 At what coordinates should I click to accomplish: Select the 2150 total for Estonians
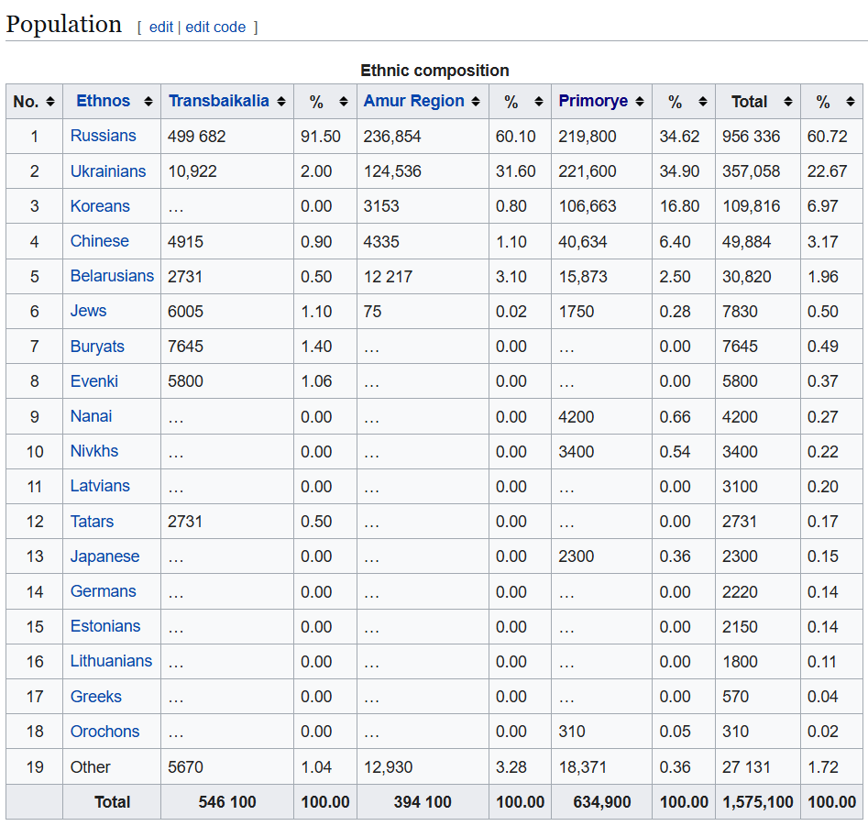pos(758,627)
